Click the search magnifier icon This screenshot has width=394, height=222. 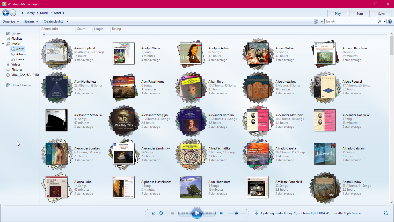(x=380, y=22)
